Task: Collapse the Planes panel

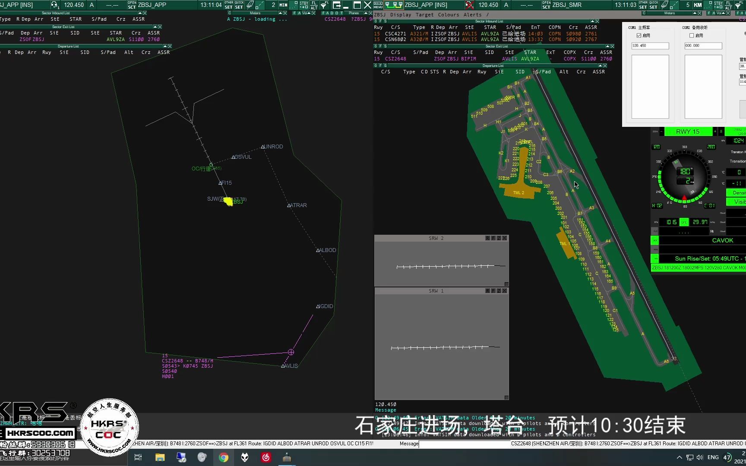Action: (365, 13)
